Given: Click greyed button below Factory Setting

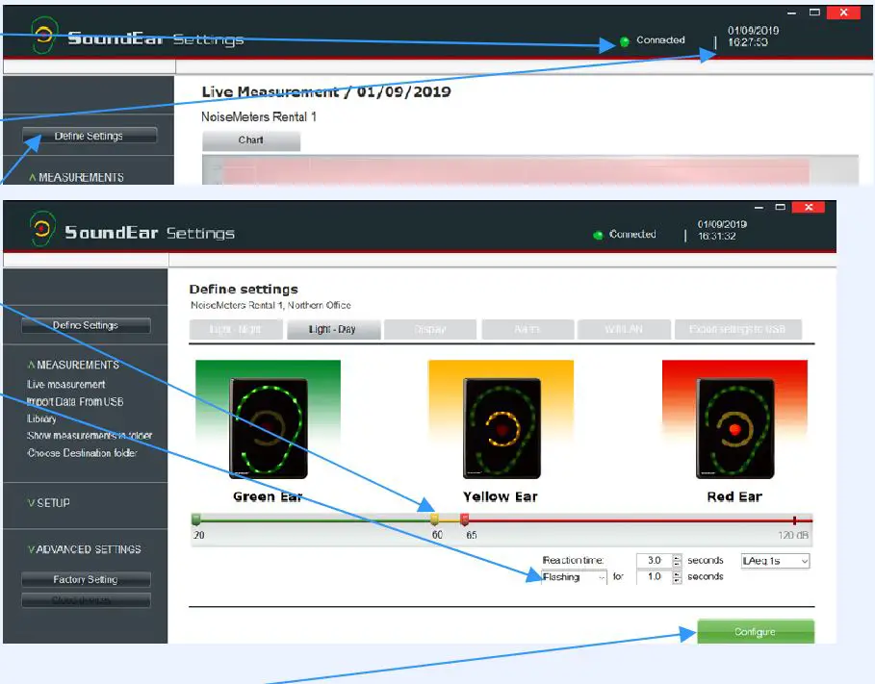Looking at the screenshot, I should pos(86,600).
